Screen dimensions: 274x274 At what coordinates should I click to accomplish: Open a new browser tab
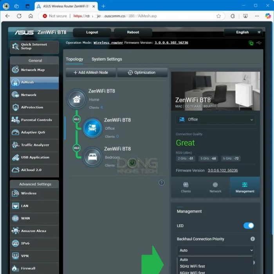(103, 6)
